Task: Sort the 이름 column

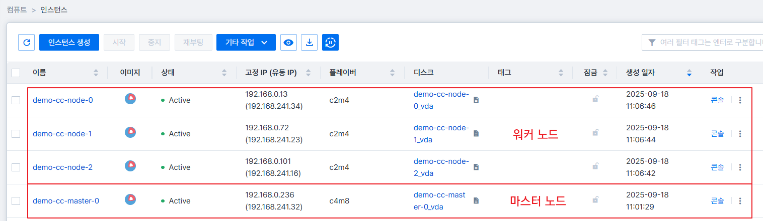Action: [x=96, y=73]
